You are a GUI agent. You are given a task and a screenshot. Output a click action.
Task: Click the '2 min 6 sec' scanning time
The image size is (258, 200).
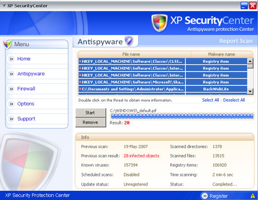[223, 175]
